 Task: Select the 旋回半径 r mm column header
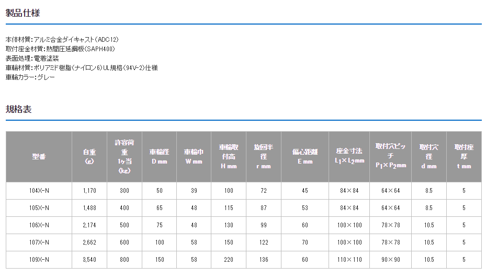pyautogui.click(x=264, y=156)
